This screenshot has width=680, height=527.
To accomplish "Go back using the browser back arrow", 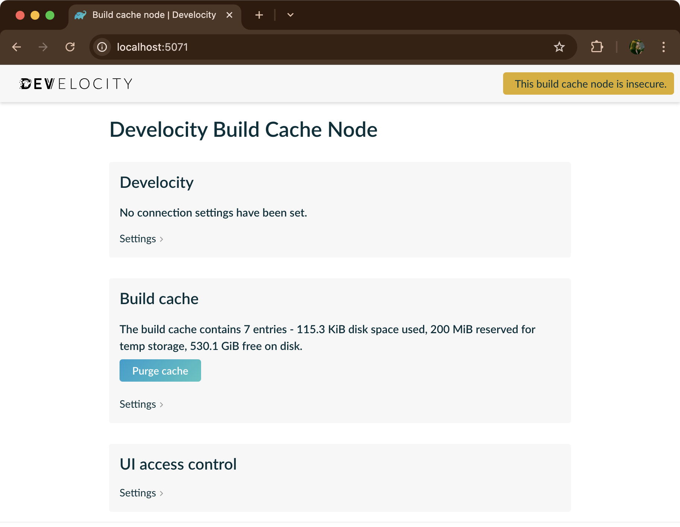I will tap(16, 47).
